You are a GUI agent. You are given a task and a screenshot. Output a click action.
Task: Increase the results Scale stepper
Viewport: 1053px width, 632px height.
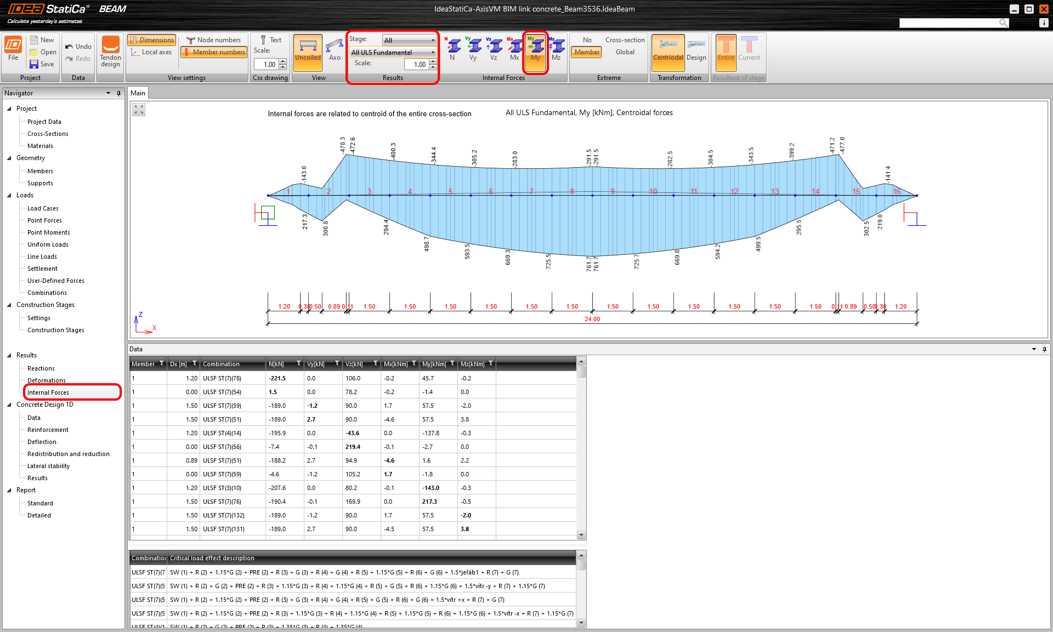[x=433, y=61]
